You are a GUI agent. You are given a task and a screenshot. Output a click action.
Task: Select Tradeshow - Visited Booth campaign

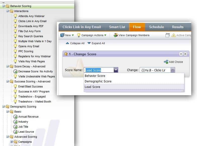coord(35,102)
